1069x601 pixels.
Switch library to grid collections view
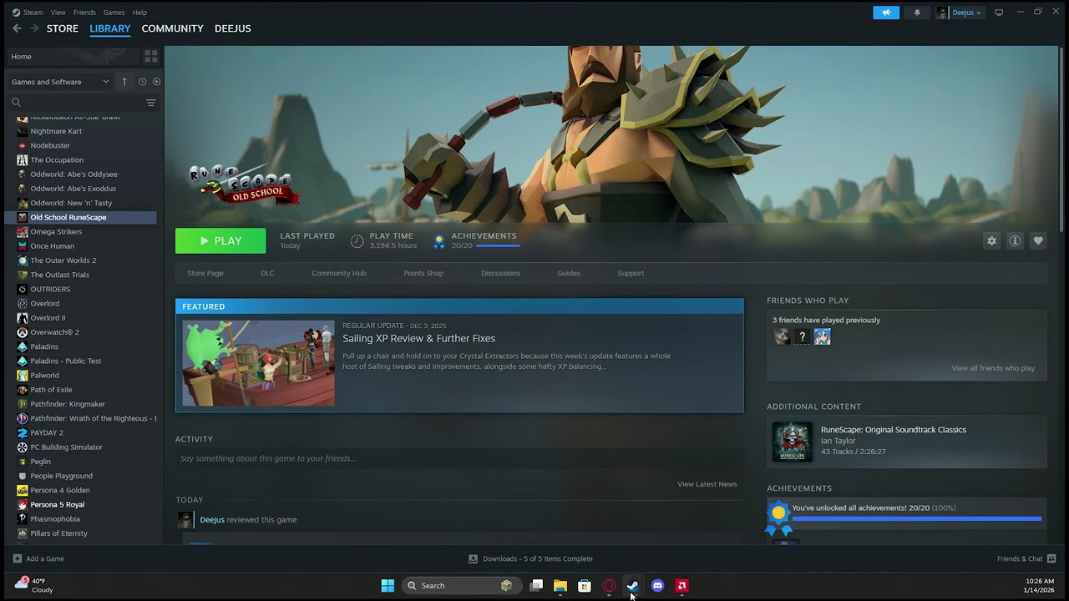point(151,56)
